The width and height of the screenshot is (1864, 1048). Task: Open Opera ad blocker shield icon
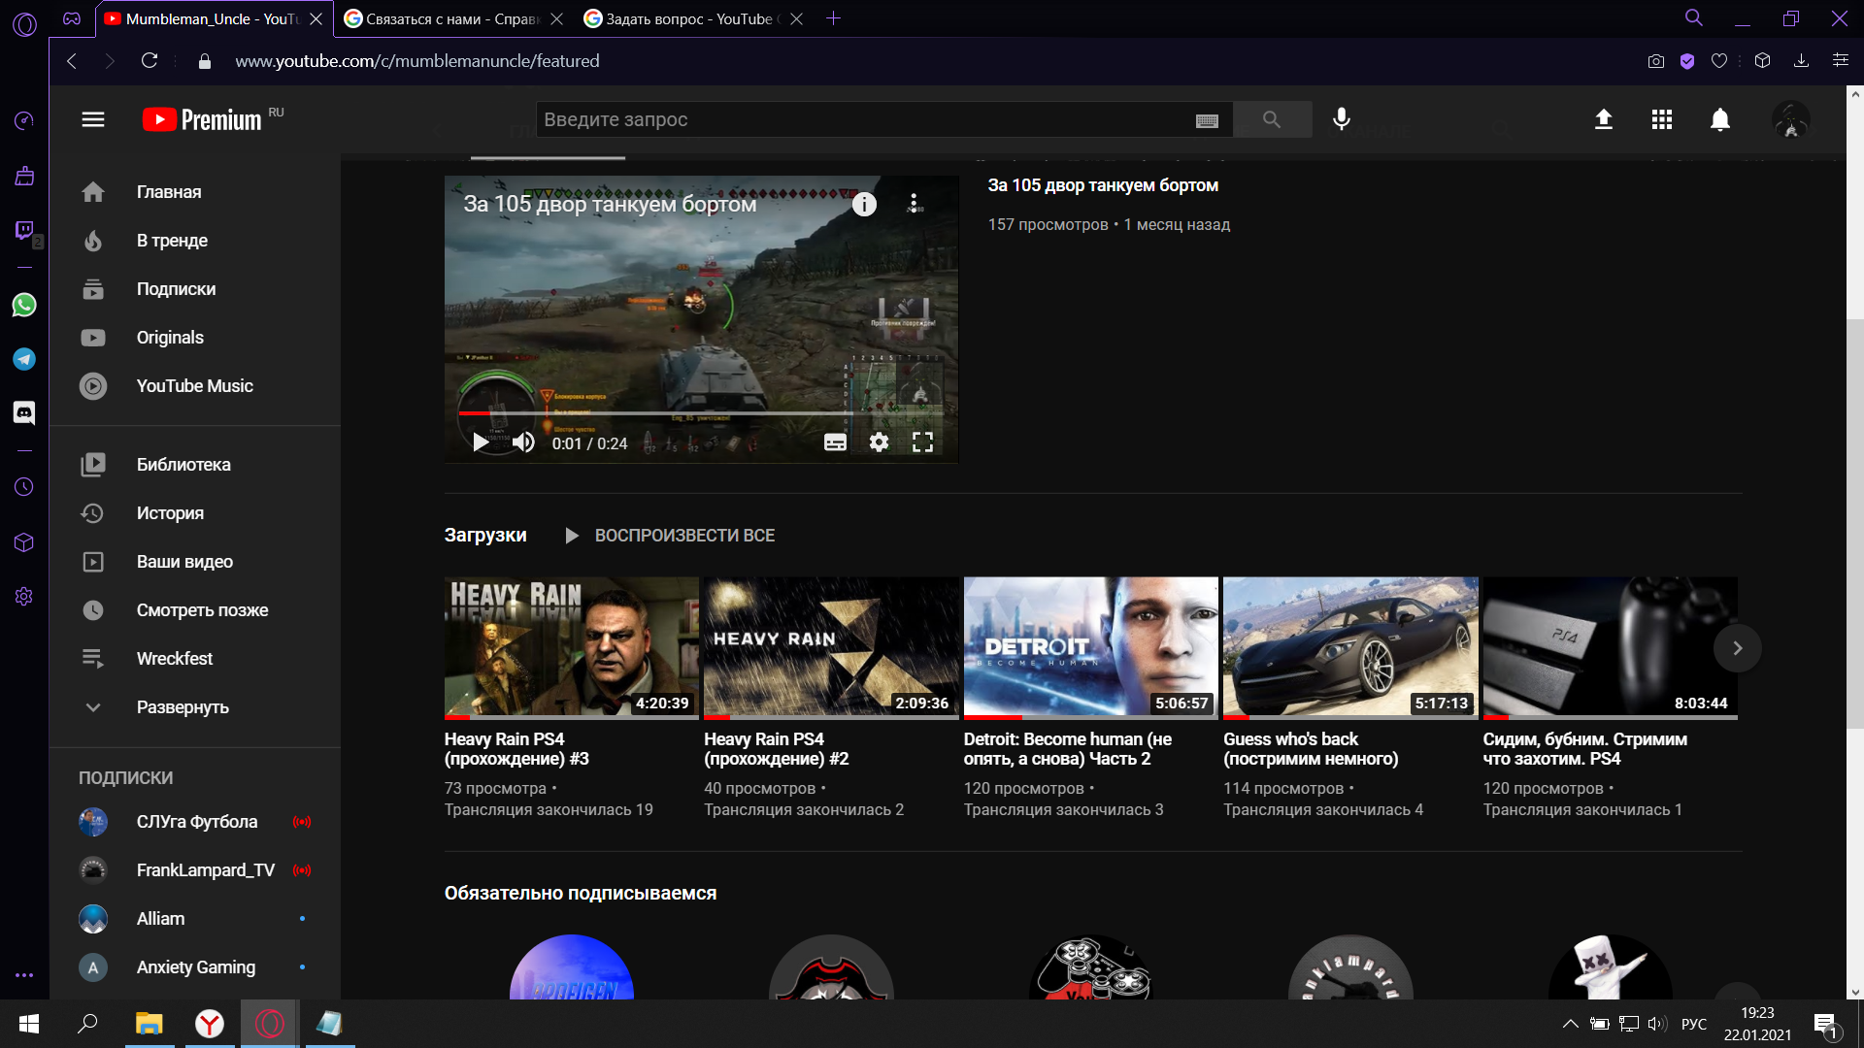pyautogui.click(x=1687, y=61)
